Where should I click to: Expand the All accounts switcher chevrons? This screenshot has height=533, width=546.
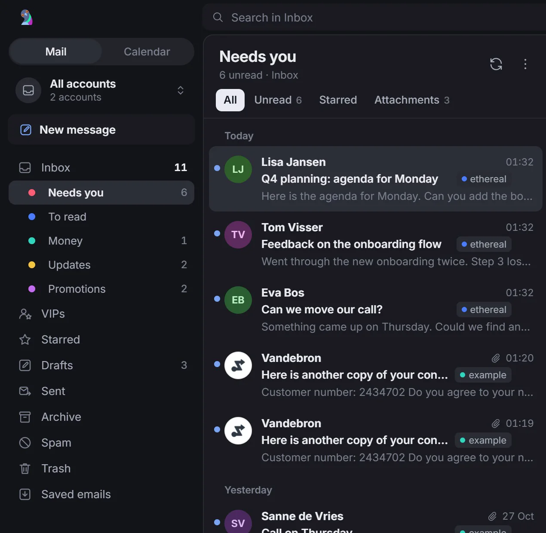181,90
